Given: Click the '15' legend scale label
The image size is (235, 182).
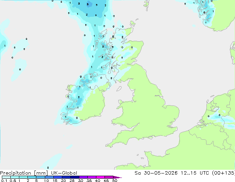Looking at the screenshot, I should point(55,181).
